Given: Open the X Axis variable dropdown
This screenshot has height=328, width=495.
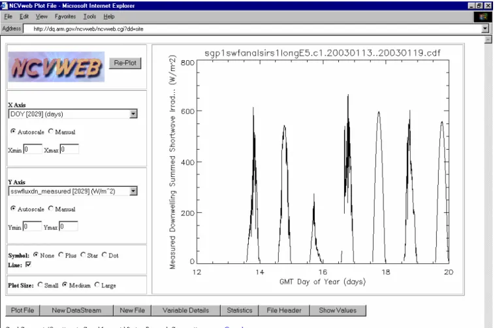Looking at the screenshot, I should click(133, 114).
